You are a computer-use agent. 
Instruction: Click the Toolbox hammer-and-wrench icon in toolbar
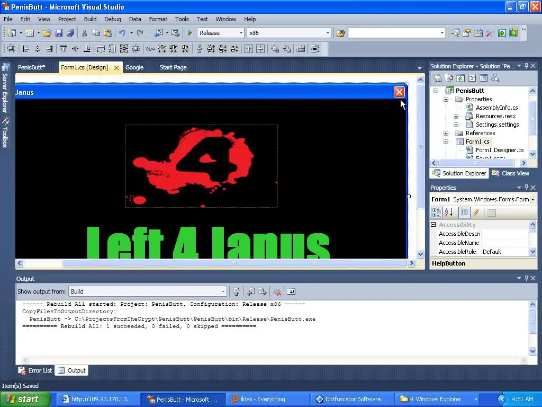click(490, 33)
